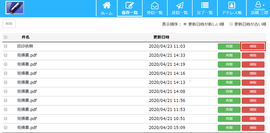Click the 件名 column header
This screenshot has height=133, width=270.
click(25, 37)
